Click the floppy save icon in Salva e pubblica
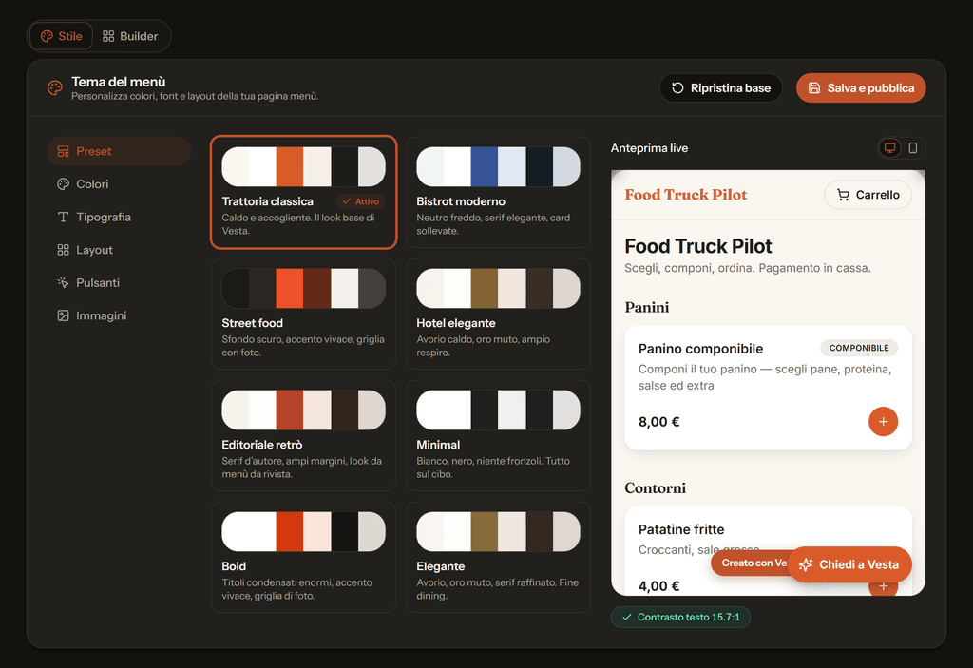This screenshot has width=973, height=668. 814,88
